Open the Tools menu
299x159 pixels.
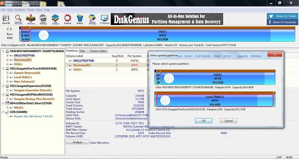click(31, 10)
